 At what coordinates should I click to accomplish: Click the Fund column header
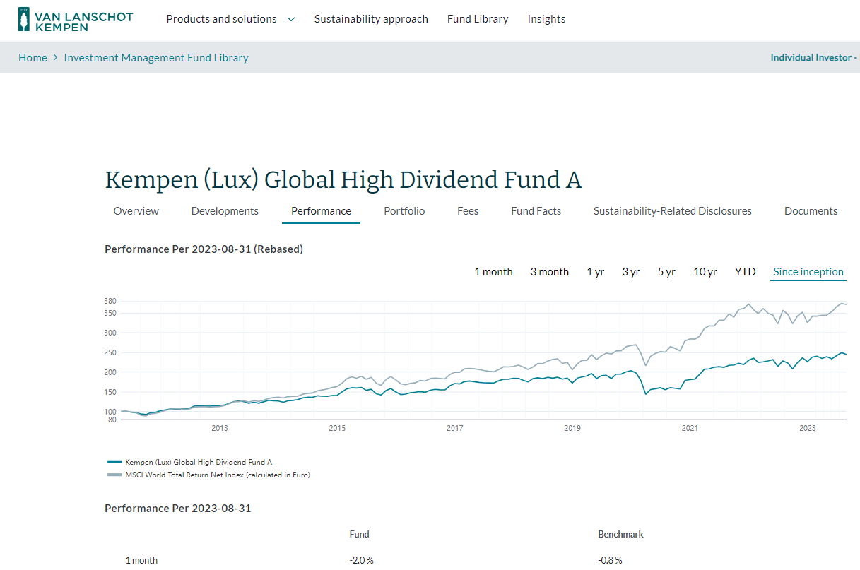[359, 535]
